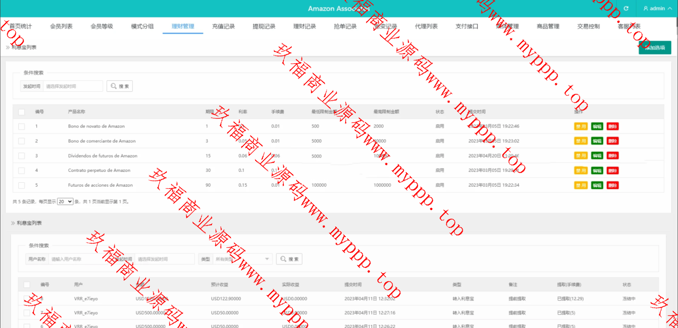Check the box for Dividendos de futuros de Amazon

click(x=22, y=156)
